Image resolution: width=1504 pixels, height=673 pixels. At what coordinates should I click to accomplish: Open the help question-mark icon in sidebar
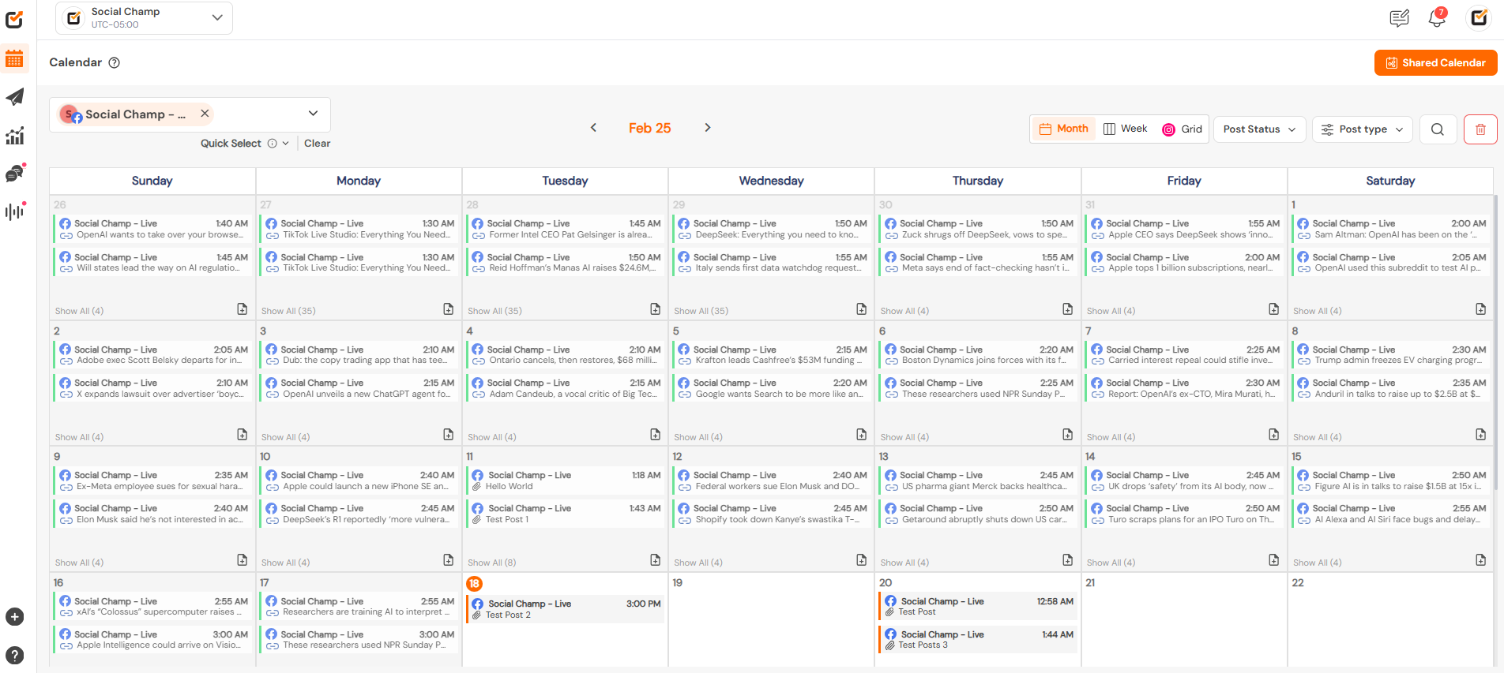(x=14, y=655)
